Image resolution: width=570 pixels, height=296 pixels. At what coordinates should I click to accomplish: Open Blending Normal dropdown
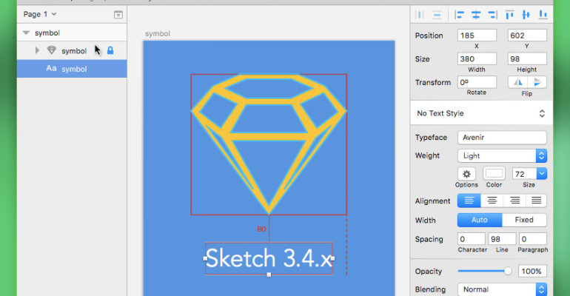[x=502, y=289]
